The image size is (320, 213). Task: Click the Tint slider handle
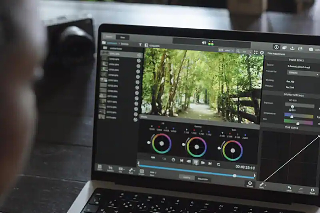tap(298, 123)
